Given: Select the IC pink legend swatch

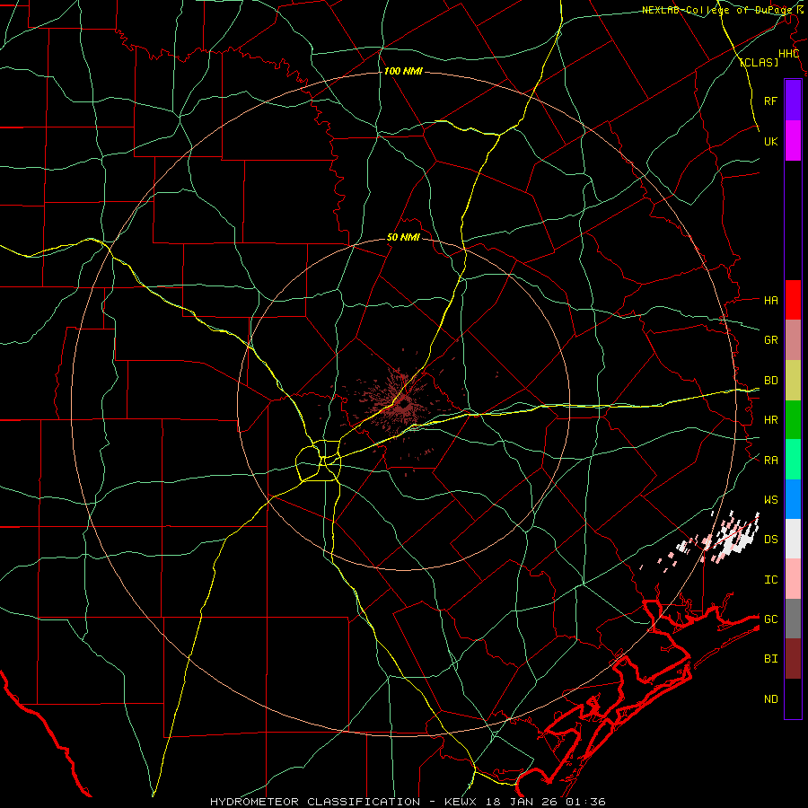Looking at the screenshot, I should [x=793, y=579].
